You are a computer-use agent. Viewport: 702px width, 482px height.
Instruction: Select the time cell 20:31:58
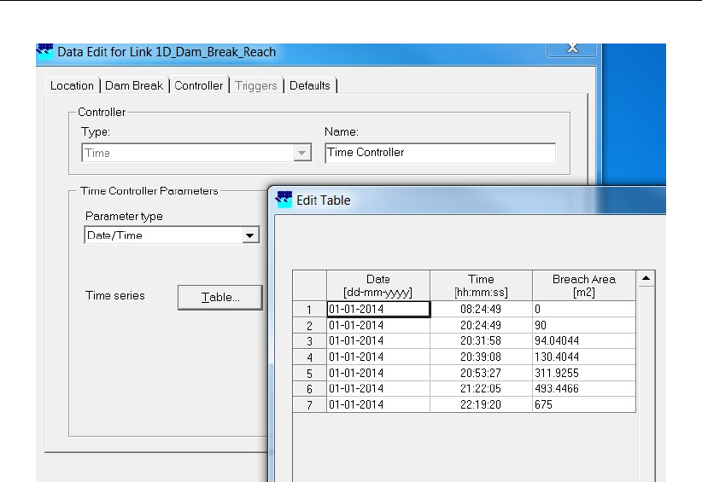coord(482,341)
